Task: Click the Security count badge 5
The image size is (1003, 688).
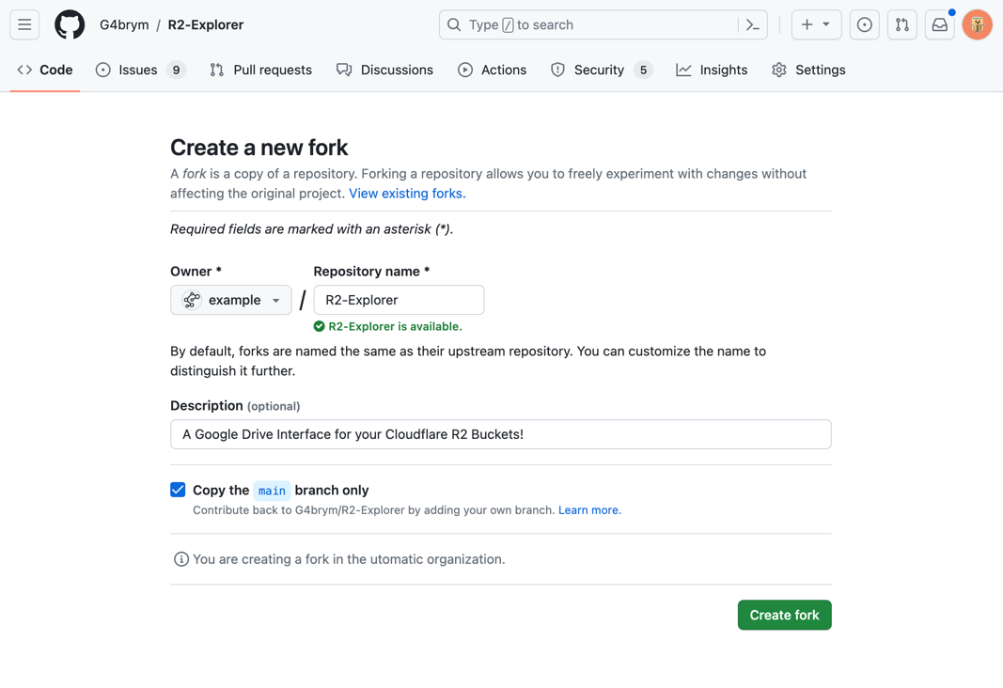Action: pos(644,70)
